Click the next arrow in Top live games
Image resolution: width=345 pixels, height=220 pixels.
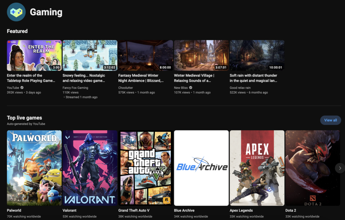click(x=340, y=168)
